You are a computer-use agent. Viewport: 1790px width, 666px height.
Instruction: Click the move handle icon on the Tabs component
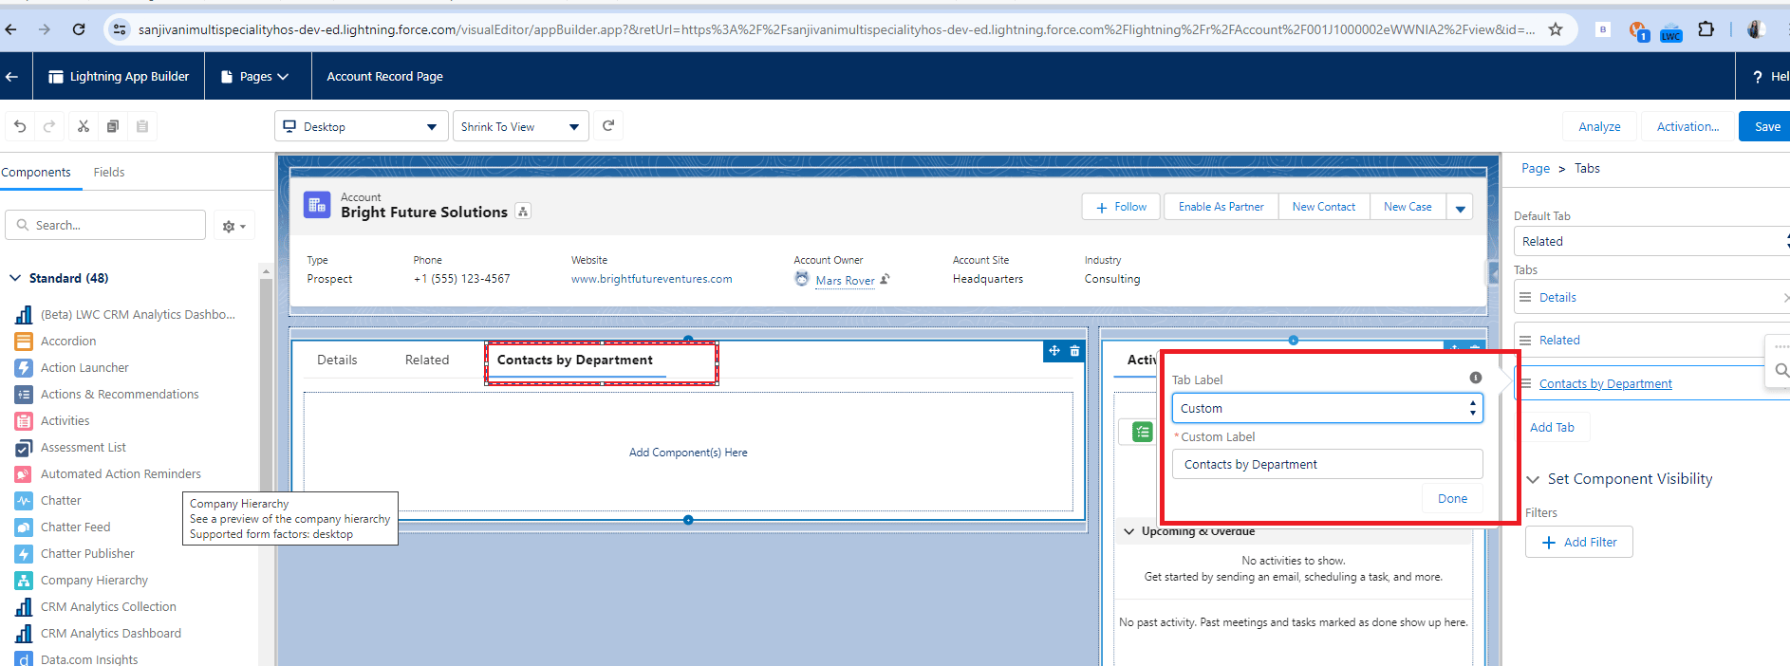tap(1053, 351)
